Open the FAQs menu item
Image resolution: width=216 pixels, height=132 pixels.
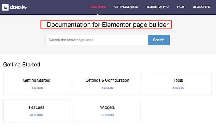pos(181,7)
